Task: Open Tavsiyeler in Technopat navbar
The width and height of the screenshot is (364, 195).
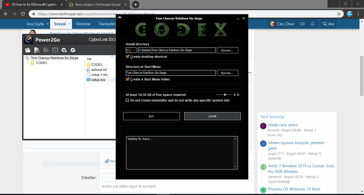Action: (107, 24)
